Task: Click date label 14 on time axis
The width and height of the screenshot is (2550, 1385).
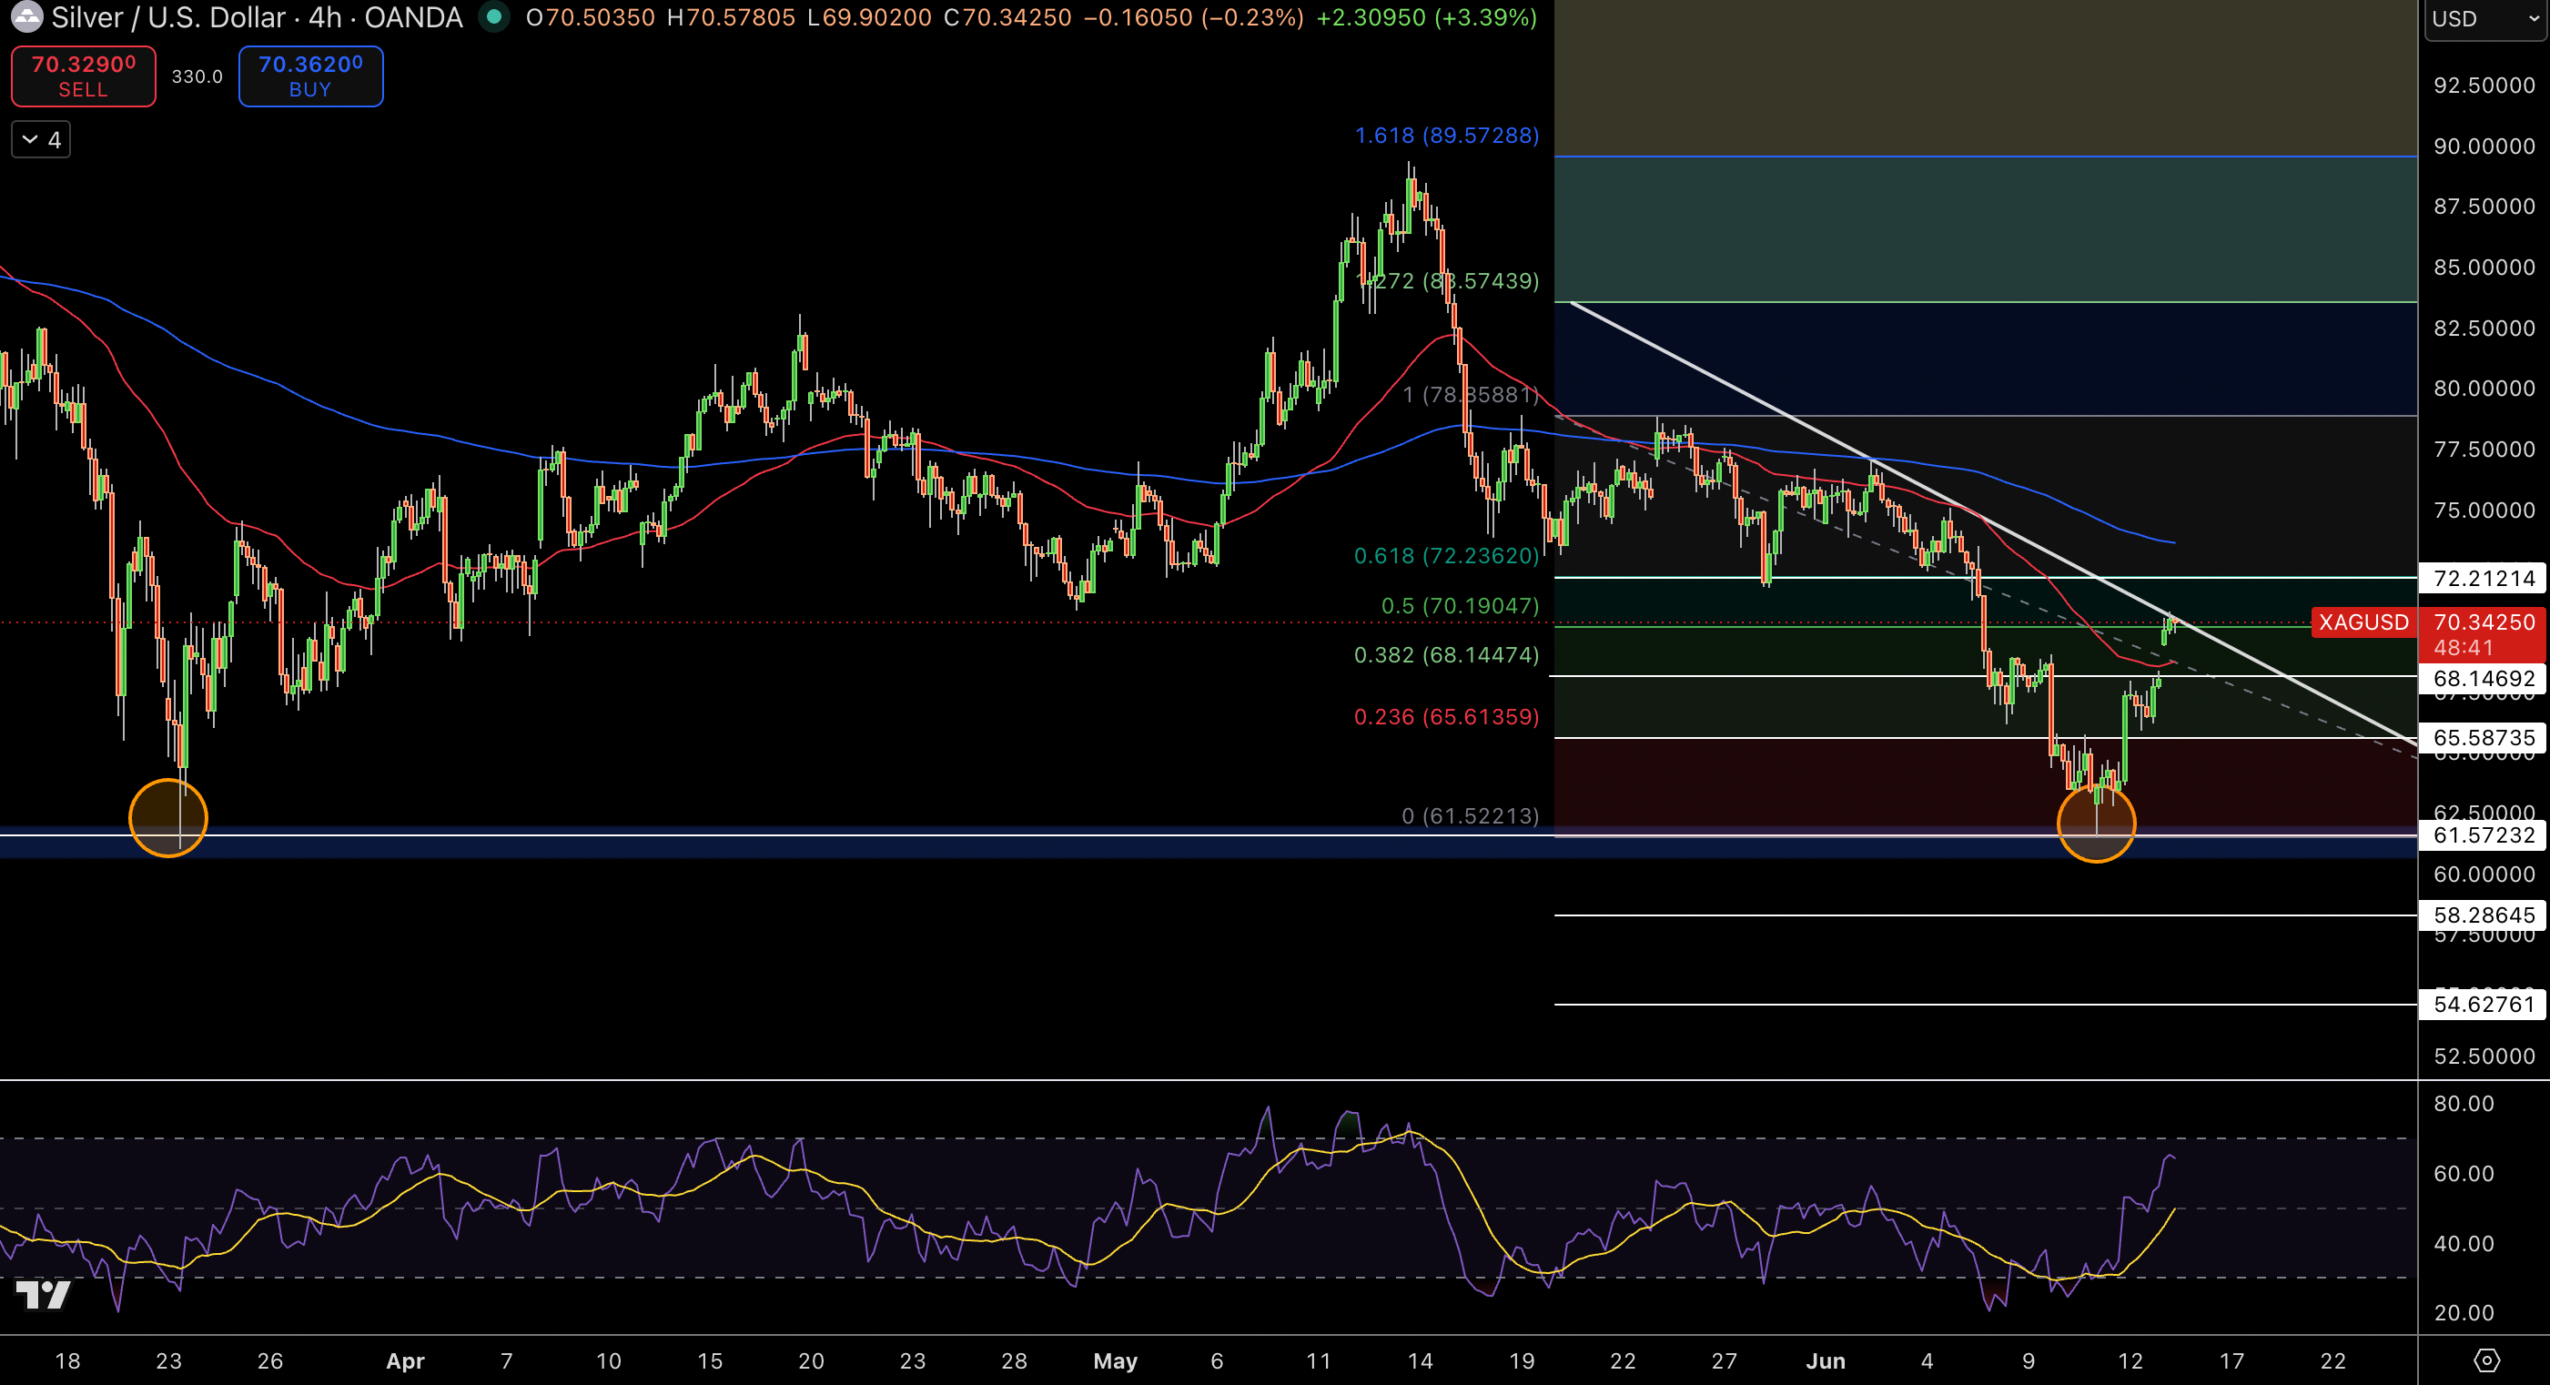Action: pyautogui.click(x=1420, y=1361)
